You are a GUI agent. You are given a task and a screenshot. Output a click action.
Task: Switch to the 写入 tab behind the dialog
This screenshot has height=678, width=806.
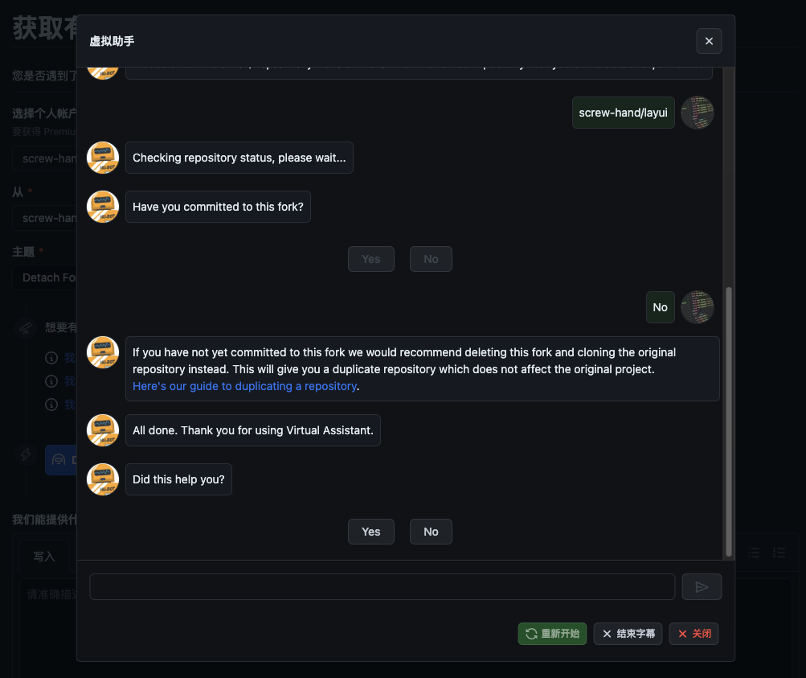(x=44, y=557)
